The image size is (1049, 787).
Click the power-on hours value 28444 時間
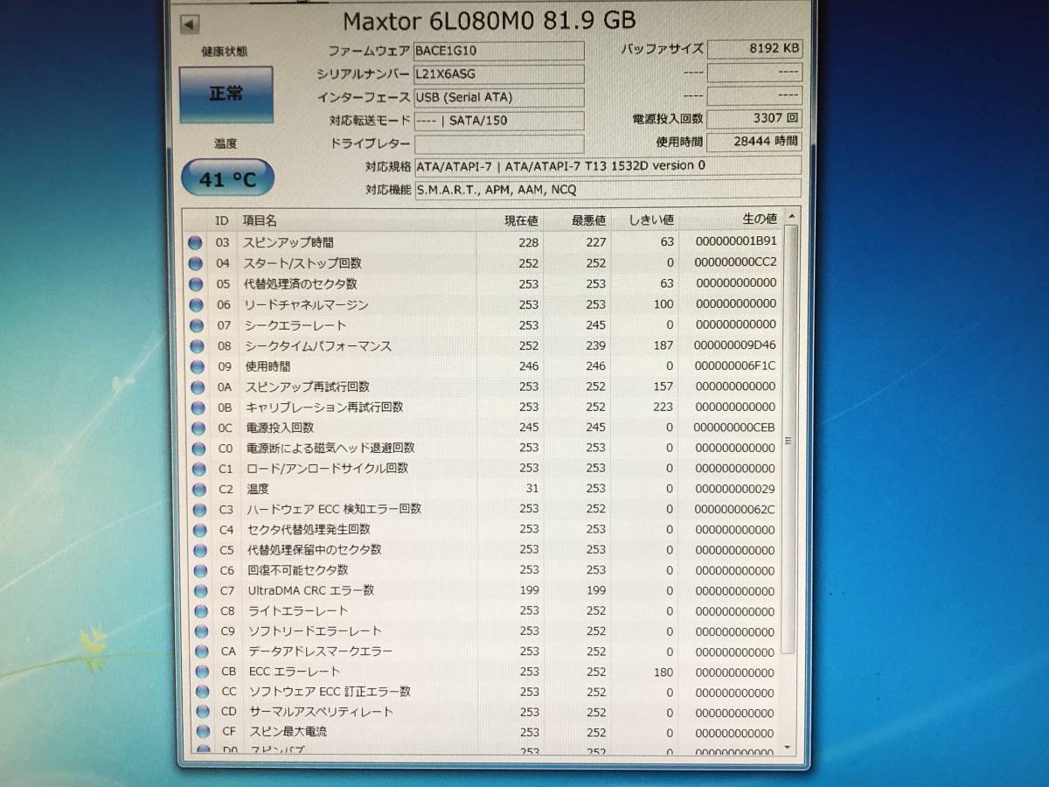(754, 141)
